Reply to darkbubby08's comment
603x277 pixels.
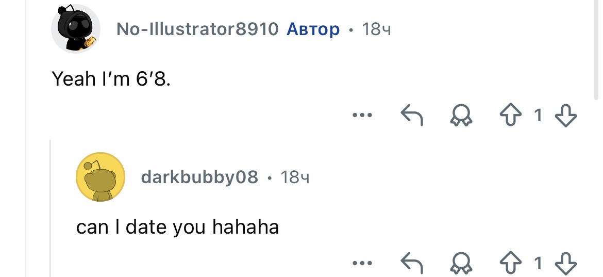[x=412, y=264]
